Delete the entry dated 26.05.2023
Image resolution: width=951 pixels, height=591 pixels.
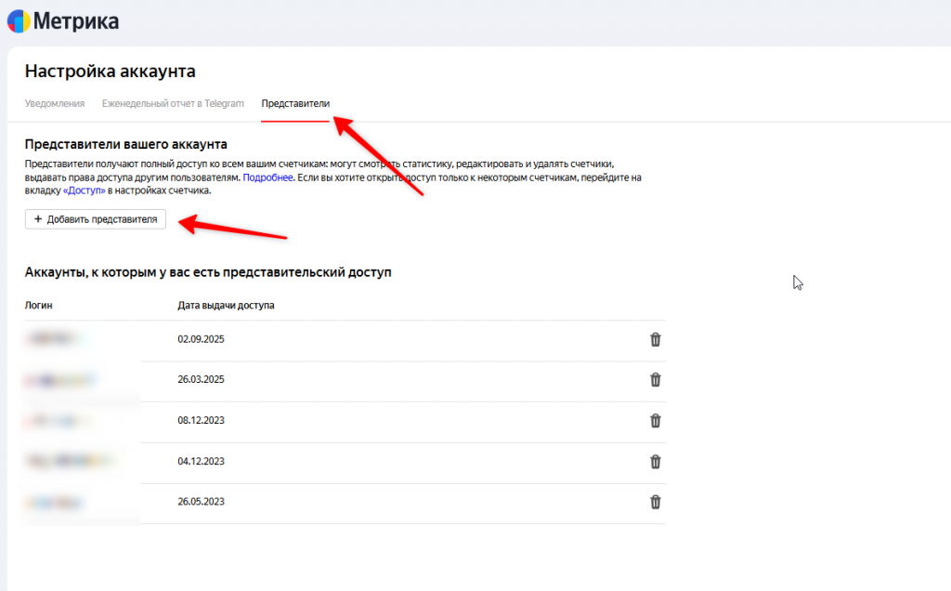[655, 502]
